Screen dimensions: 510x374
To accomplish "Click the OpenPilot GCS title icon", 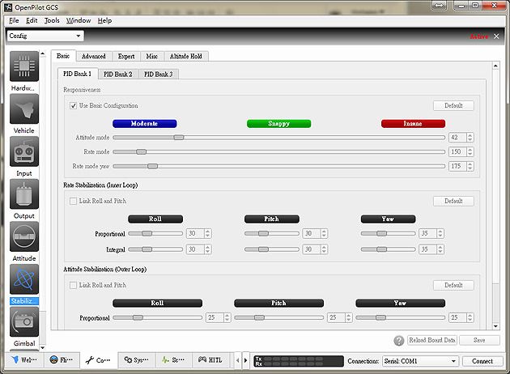I will click(8, 7).
